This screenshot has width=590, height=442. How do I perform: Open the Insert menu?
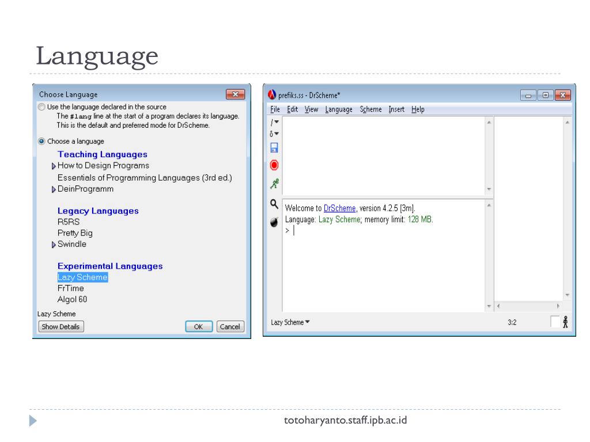[x=396, y=109]
